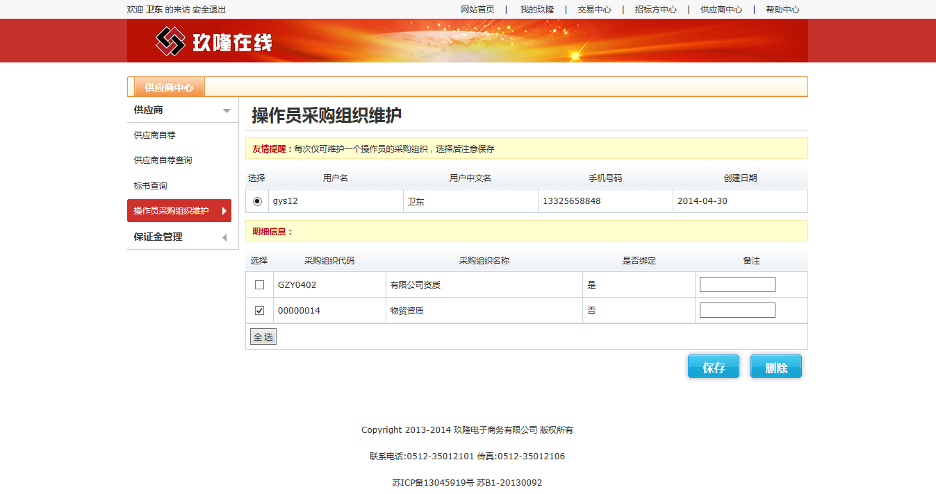Select the gys12 user radio button
The image size is (936, 494).
(x=258, y=201)
